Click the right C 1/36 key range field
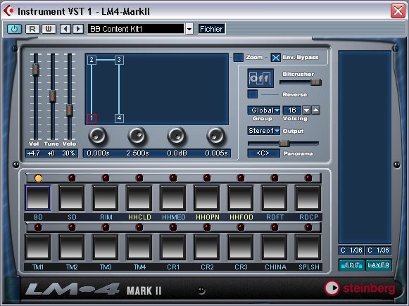This screenshot has height=306, width=409. tap(378, 250)
